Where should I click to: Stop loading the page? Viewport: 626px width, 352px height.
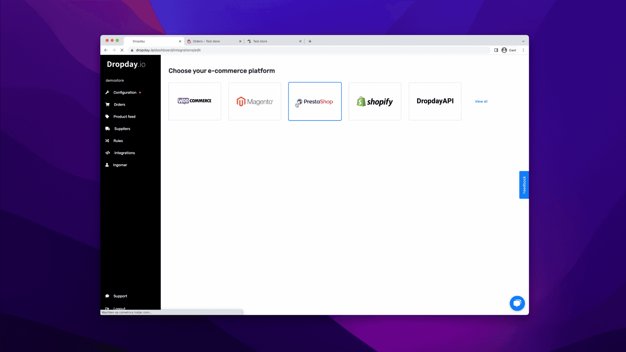(x=122, y=50)
